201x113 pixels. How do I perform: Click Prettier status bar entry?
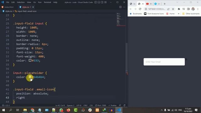(x=112, y=105)
